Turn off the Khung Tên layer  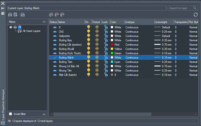point(89,70)
